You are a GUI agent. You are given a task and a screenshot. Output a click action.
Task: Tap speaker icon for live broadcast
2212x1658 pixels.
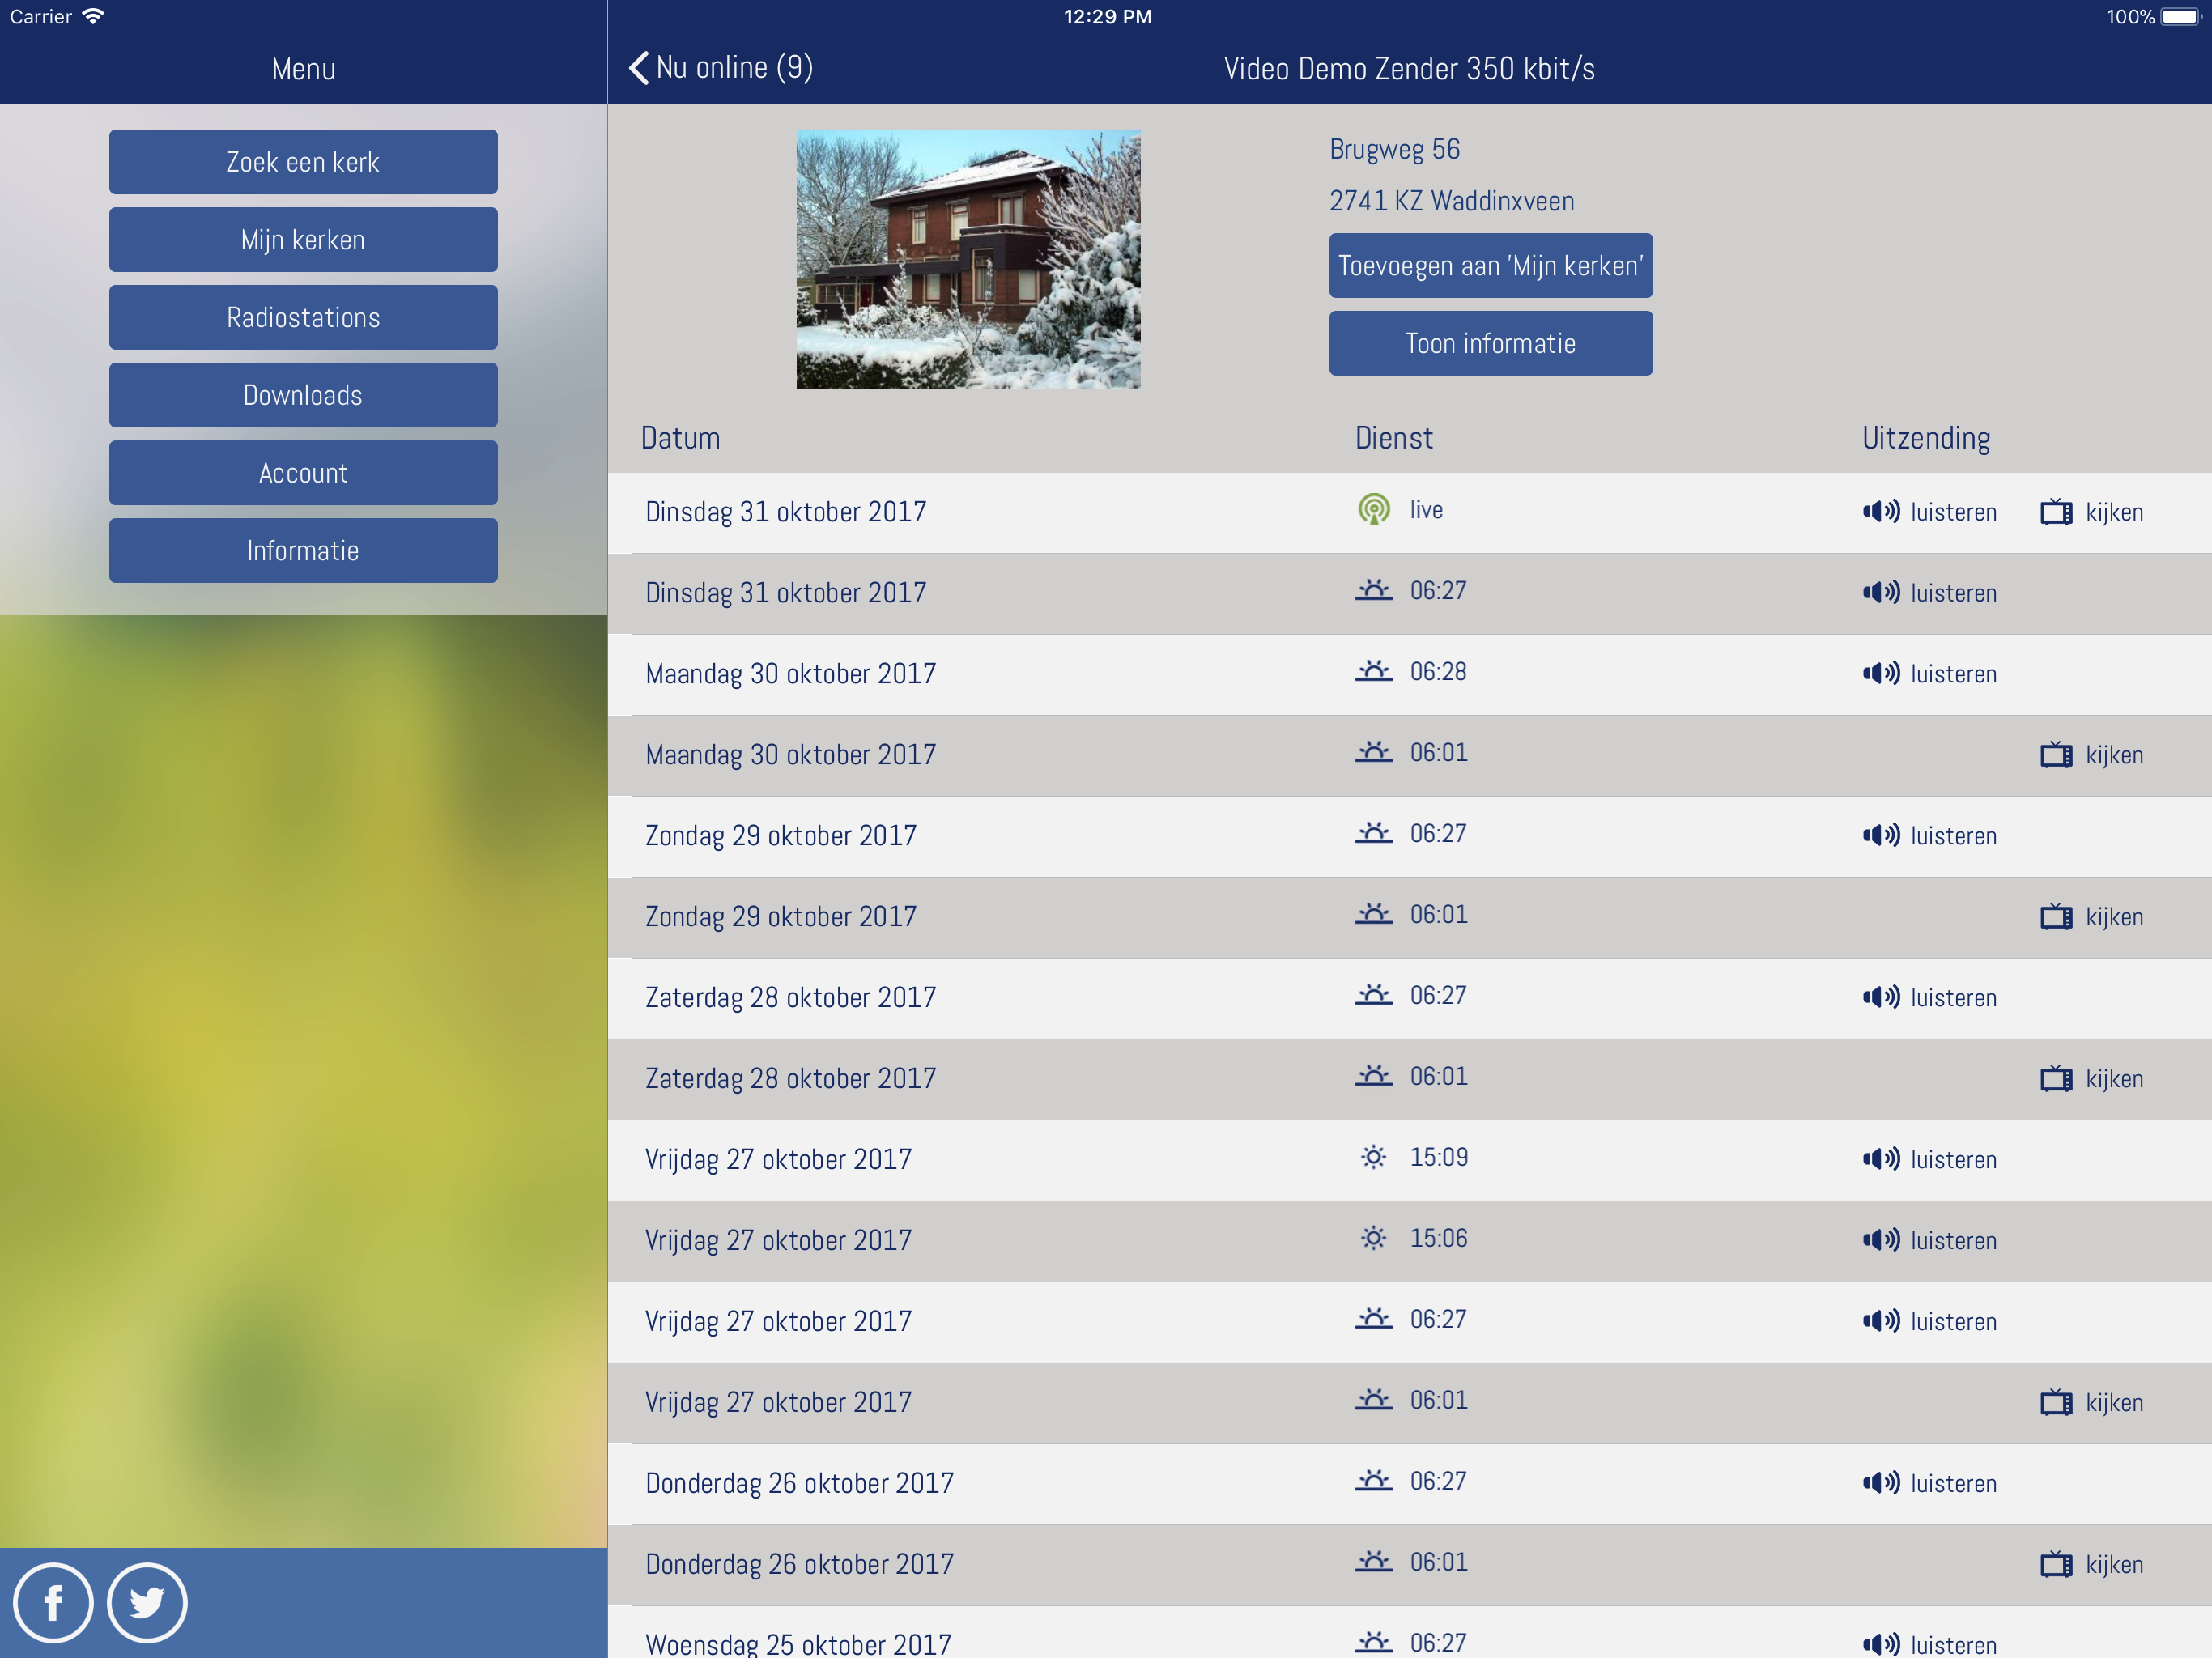(x=1880, y=512)
